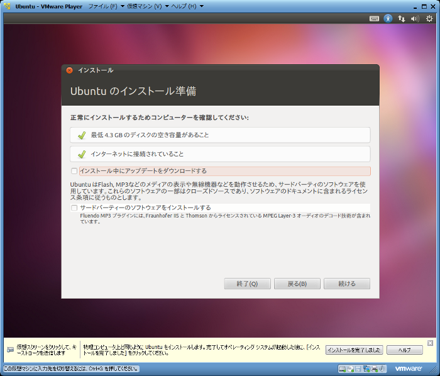440x376 pixels.
Task: Click the heading 'Ubuntu のインストール準備'
Action: [133, 91]
